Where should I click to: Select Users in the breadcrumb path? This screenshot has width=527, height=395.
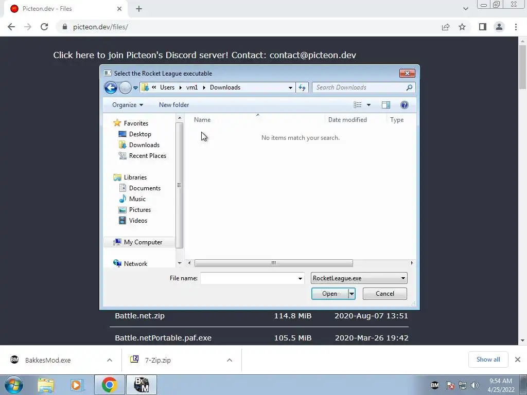pyautogui.click(x=167, y=87)
